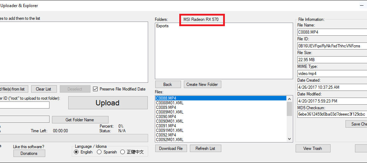Screen dimensions: 367x163
Task: Click the upload progress bar
Action: pos(74,138)
